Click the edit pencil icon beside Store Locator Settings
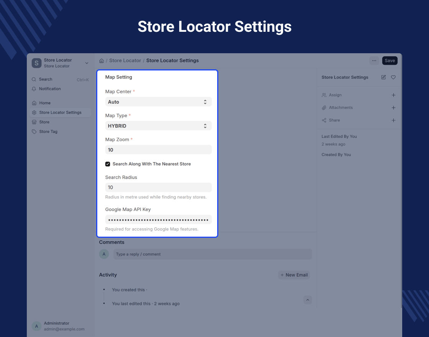 tap(383, 77)
